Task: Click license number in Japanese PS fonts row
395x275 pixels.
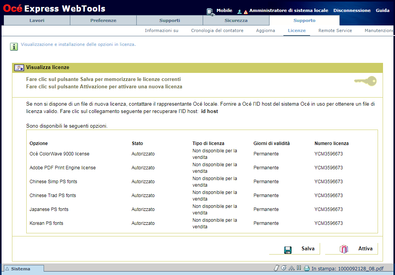Action: (x=329, y=209)
